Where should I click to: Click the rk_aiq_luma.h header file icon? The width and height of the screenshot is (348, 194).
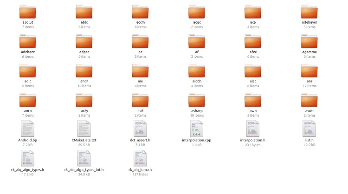(140, 158)
